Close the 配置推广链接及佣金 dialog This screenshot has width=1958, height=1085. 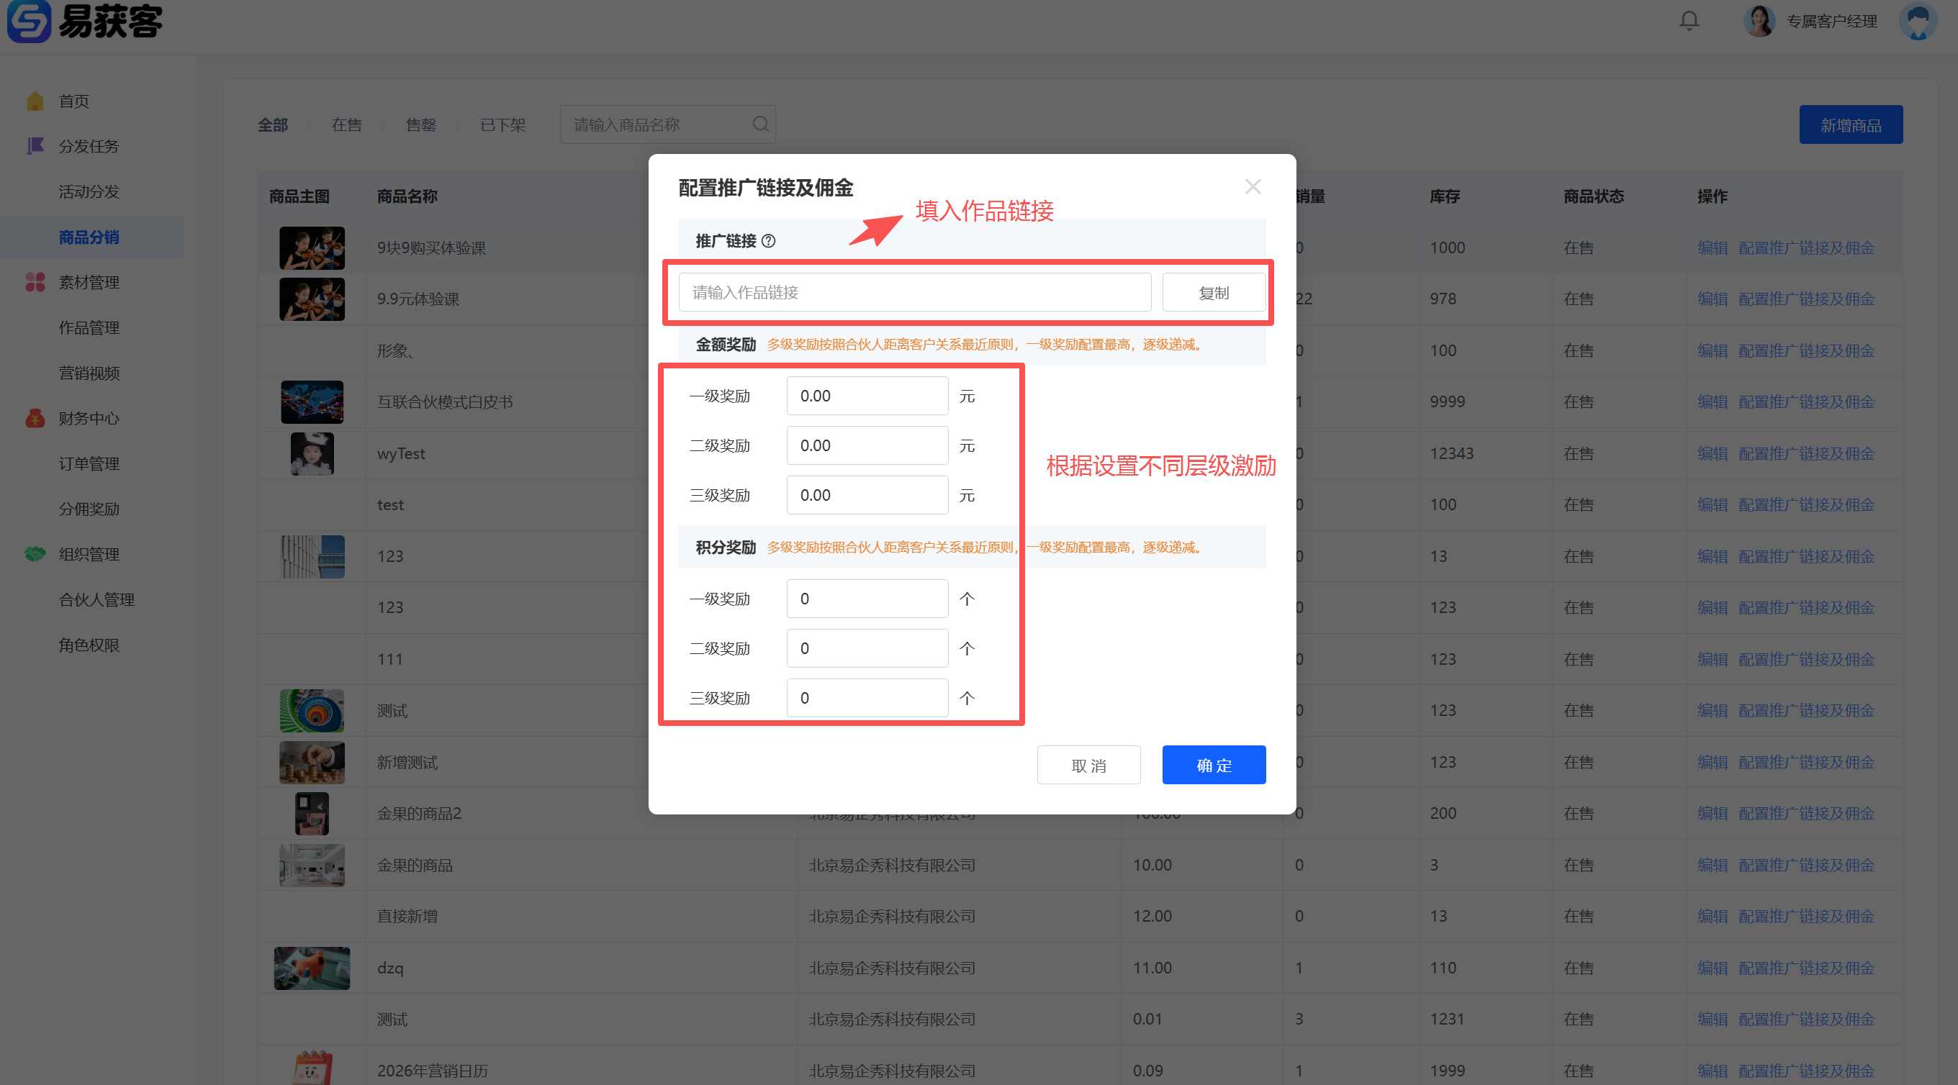(1253, 187)
